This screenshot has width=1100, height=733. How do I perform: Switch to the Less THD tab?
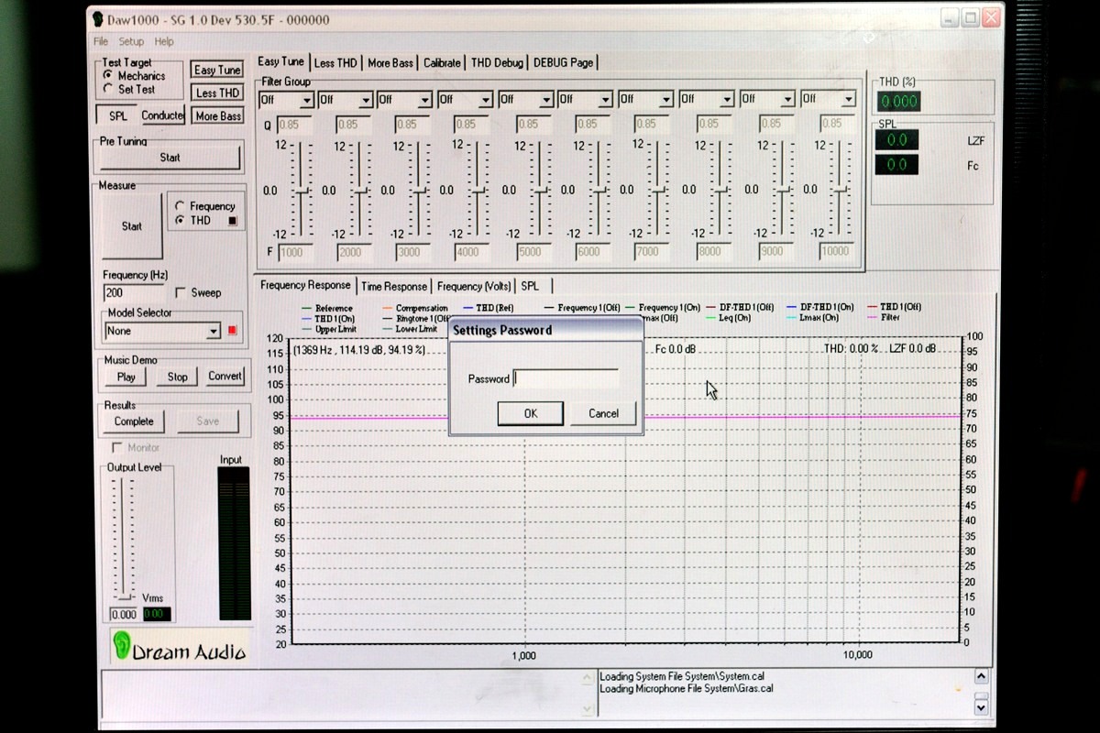(x=335, y=63)
